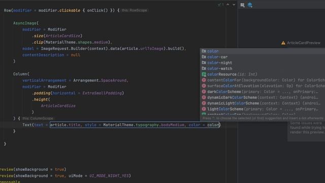Viewport: 325px width, 183px height.
Task: Choose darkColorScheme suggestion
Action: pos(263,91)
